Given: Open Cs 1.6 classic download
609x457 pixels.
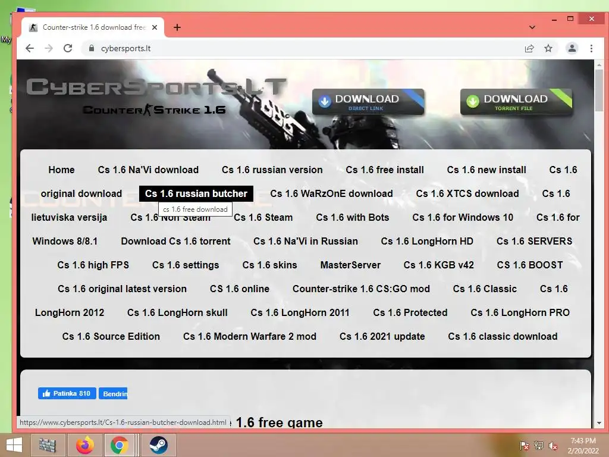Looking at the screenshot, I should coord(503,336).
